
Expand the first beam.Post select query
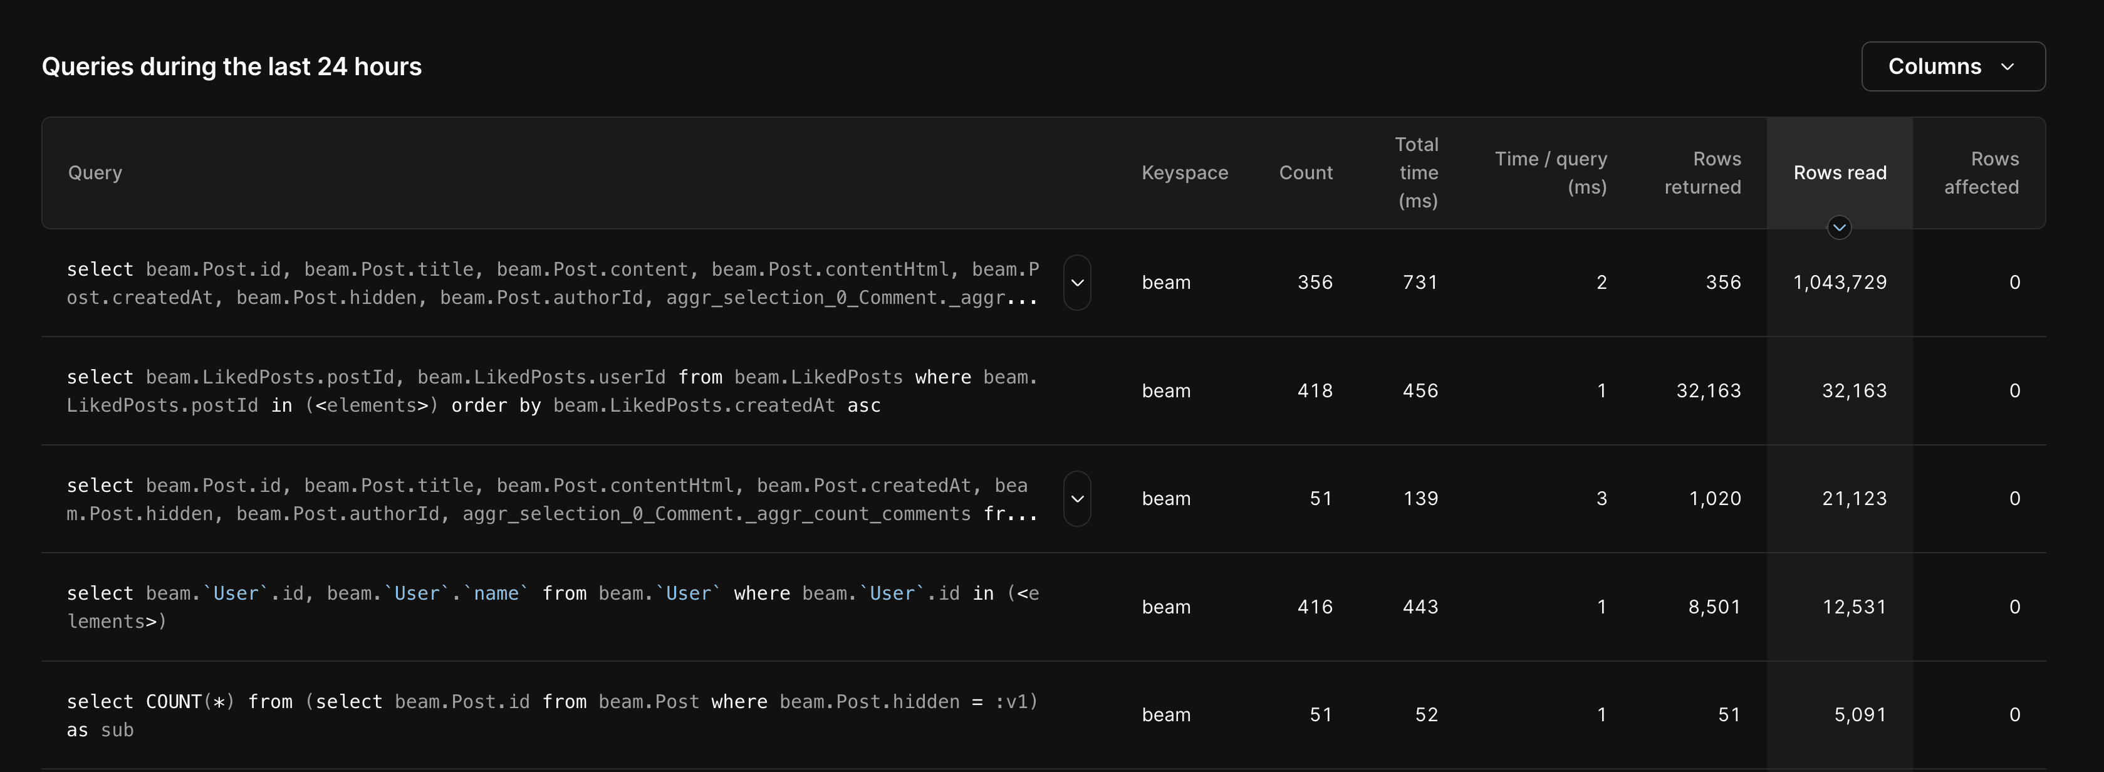click(x=1076, y=283)
